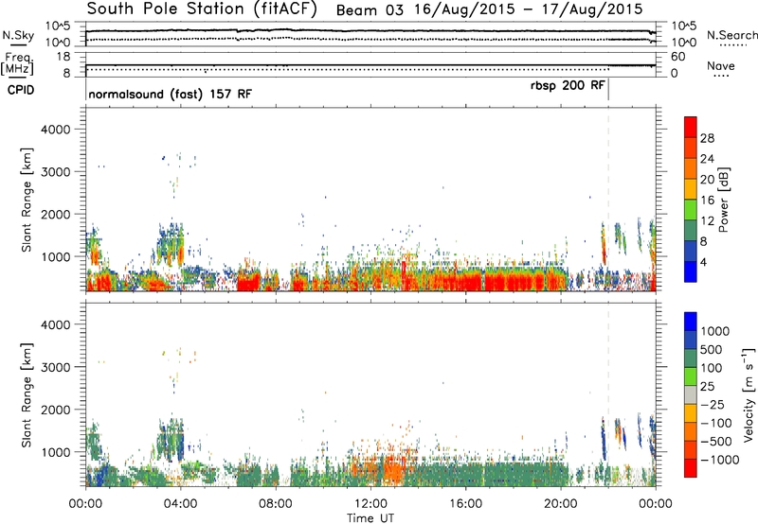Click the 'N.Search' legend label
This screenshot has width=758, height=524.
[x=731, y=35]
